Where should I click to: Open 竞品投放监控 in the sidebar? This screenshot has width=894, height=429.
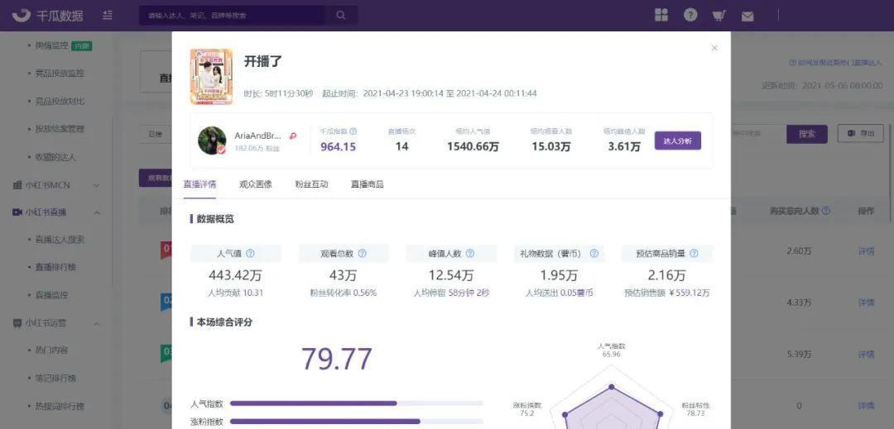pos(60,74)
